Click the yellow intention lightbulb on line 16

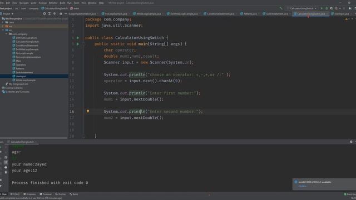(88, 111)
